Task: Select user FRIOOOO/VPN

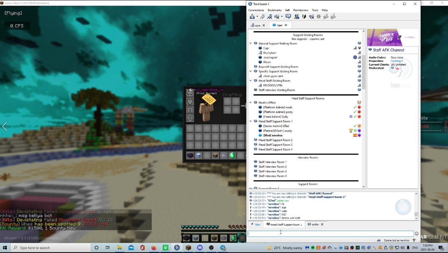Action: 273,85
